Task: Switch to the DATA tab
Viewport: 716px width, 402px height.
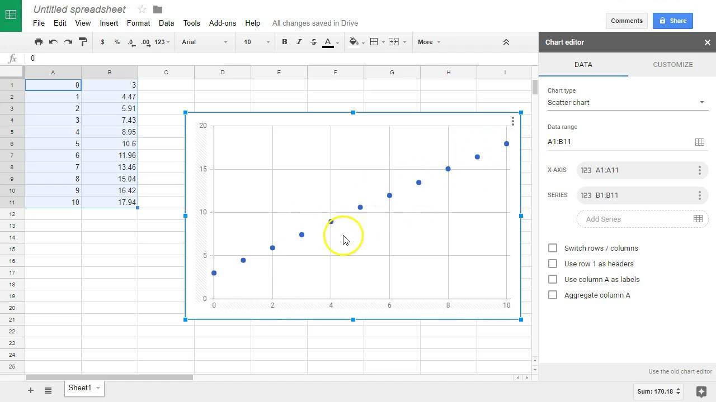Action: (x=583, y=65)
